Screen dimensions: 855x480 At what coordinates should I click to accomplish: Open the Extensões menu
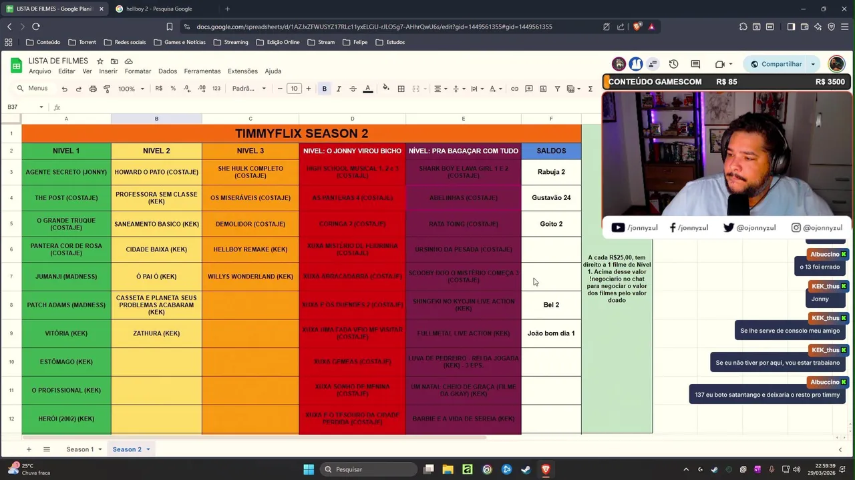pos(242,71)
